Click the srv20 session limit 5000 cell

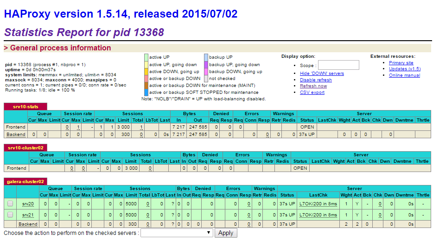coord(131,204)
